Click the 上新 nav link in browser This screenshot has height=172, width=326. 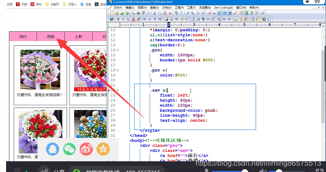point(78,36)
